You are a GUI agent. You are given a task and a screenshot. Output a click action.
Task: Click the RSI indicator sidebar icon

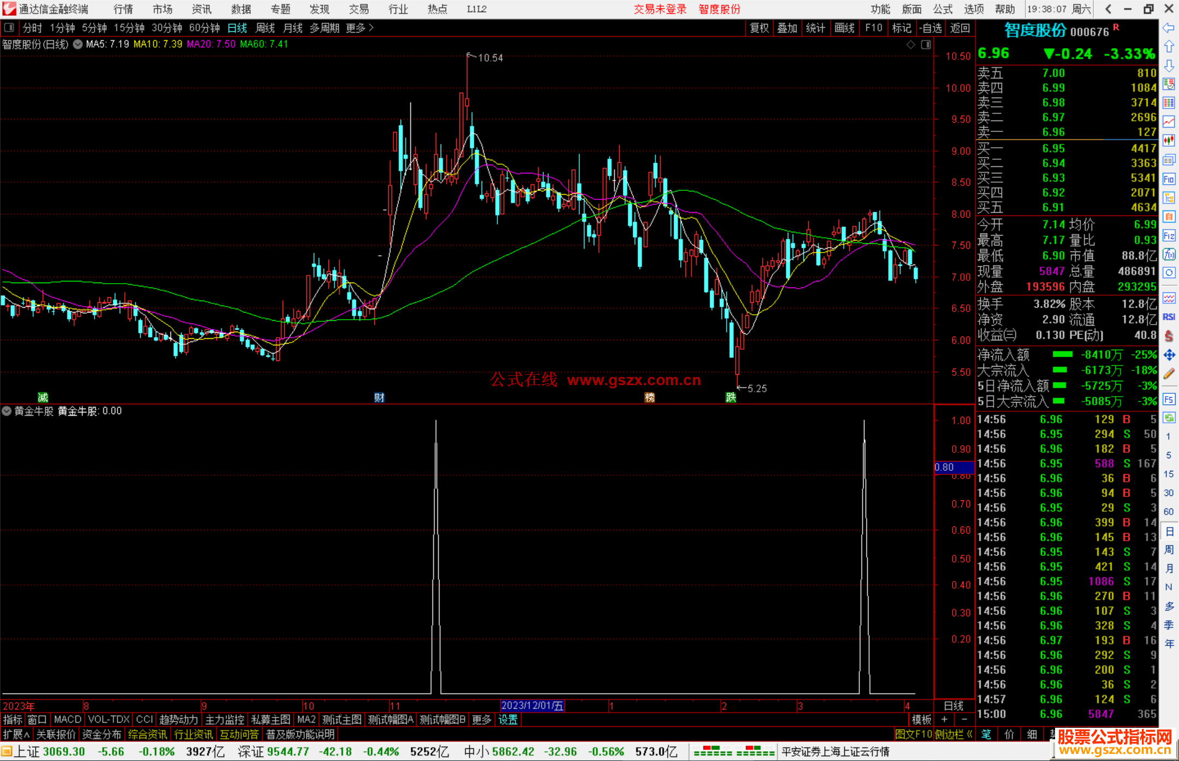[x=1169, y=317]
